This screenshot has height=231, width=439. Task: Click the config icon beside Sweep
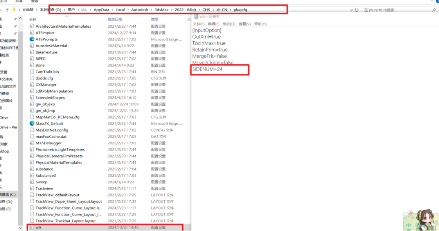coord(32,182)
